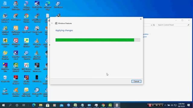Click the green Applying changes progress bar

(x=98, y=40)
